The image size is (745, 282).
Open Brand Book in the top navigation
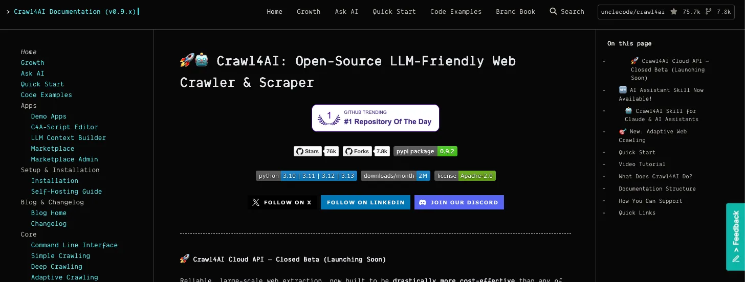[x=515, y=11]
